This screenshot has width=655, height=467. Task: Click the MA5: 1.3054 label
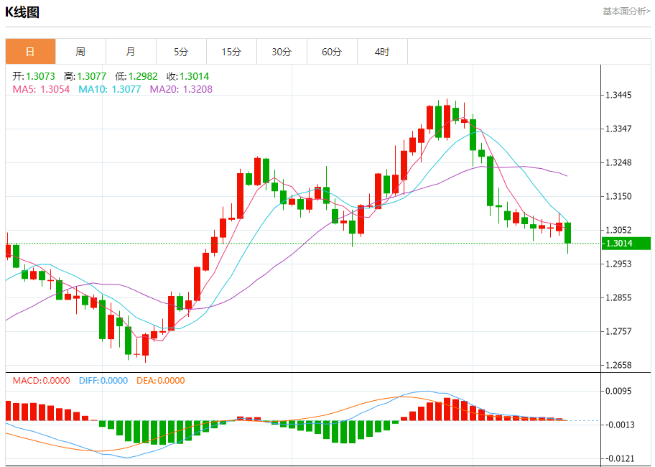pos(41,89)
